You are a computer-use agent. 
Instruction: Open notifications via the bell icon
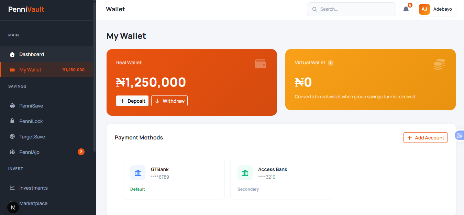pos(406,9)
